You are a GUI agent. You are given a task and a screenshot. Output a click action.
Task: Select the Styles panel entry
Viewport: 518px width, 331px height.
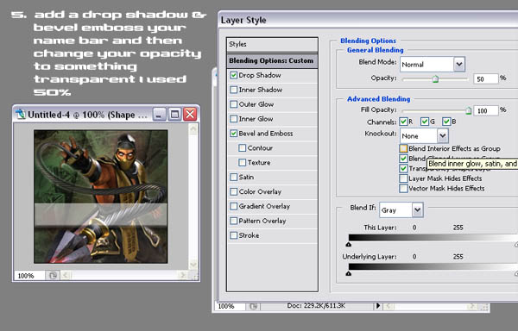pyautogui.click(x=272, y=44)
